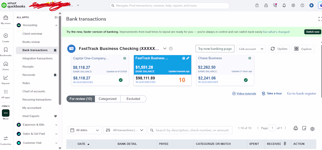Image resolution: width=322 pixels, height=150 pixels.
Task: Open Books review menu item
Action: (x=31, y=42)
